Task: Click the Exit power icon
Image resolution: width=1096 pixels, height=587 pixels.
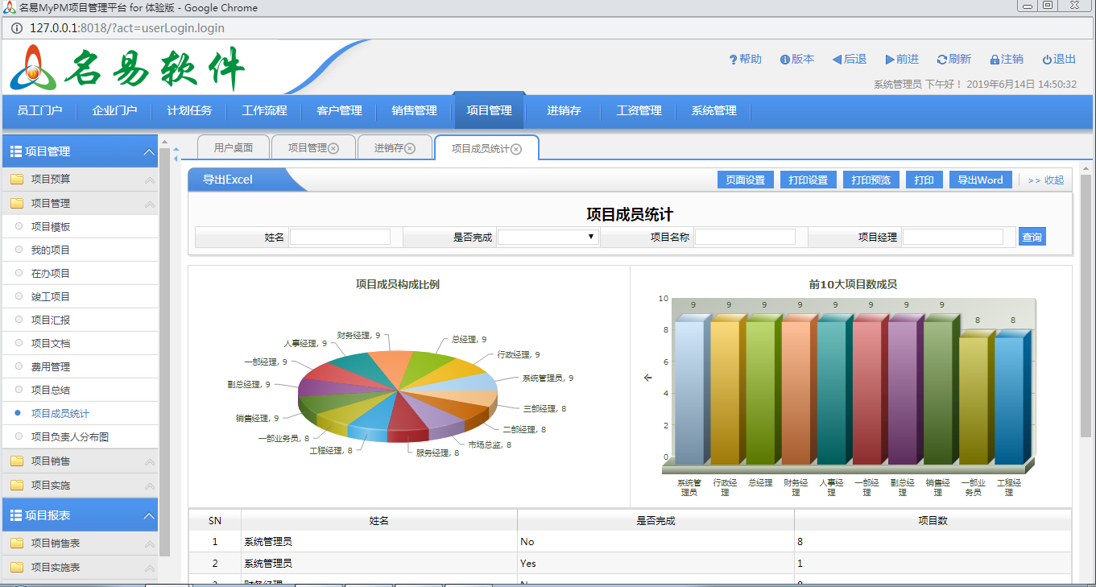Action: tap(1047, 60)
